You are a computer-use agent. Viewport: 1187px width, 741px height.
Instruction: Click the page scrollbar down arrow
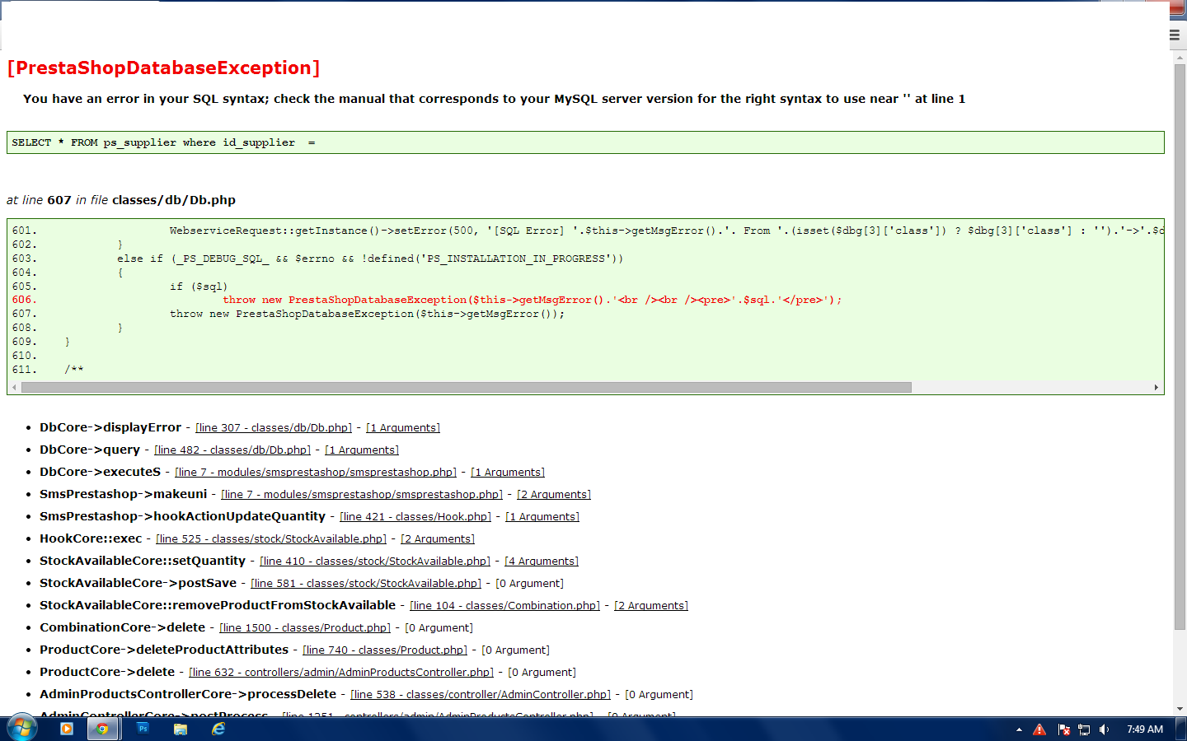pos(1180,708)
